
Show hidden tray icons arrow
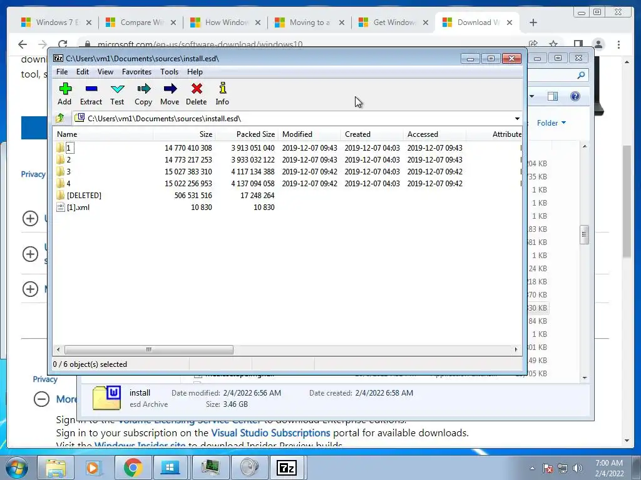pos(532,468)
